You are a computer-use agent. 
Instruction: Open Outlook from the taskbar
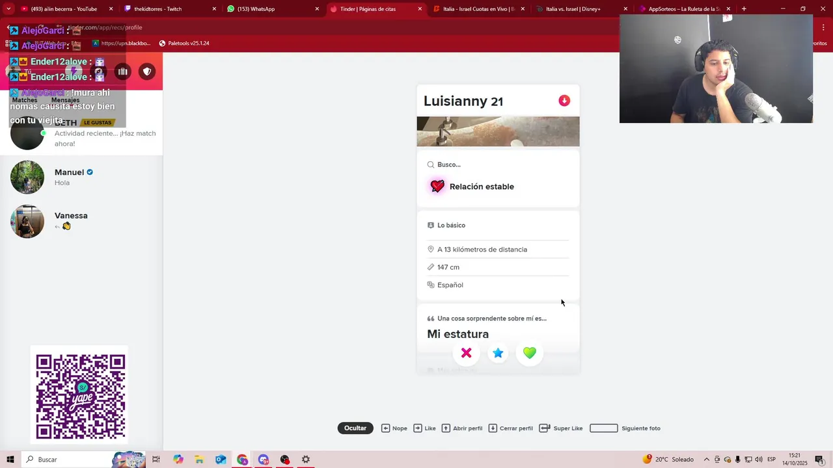pyautogui.click(x=221, y=460)
